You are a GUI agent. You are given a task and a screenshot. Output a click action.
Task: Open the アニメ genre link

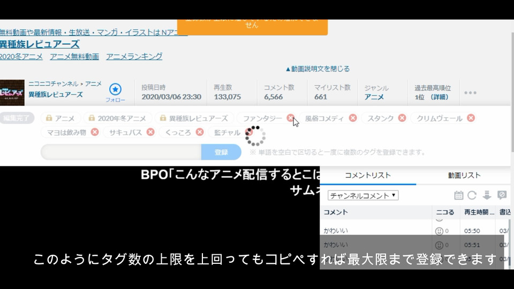pos(374,97)
